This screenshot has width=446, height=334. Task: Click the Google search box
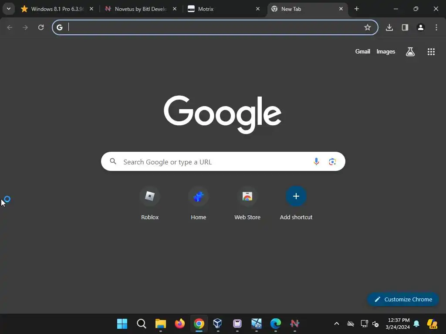tap(223, 162)
